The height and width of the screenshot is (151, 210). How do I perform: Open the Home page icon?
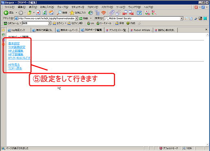click(x=51, y=13)
